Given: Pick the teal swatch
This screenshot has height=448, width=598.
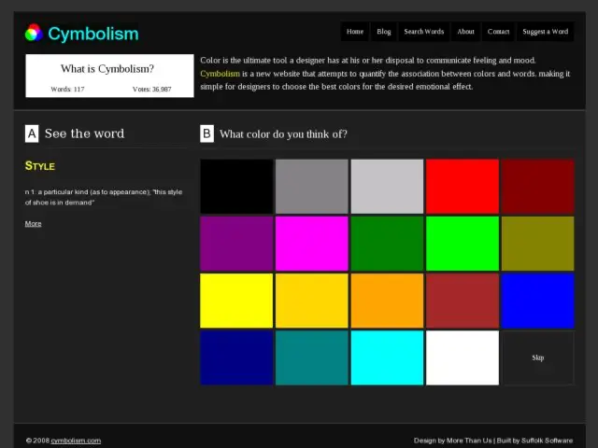Looking at the screenshot, I should [311, 357].
